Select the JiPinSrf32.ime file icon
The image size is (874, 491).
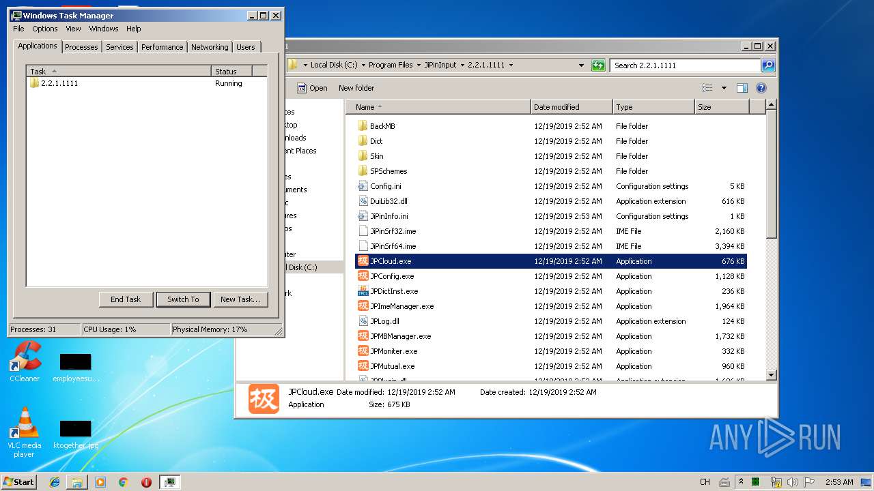coord(363,231)
